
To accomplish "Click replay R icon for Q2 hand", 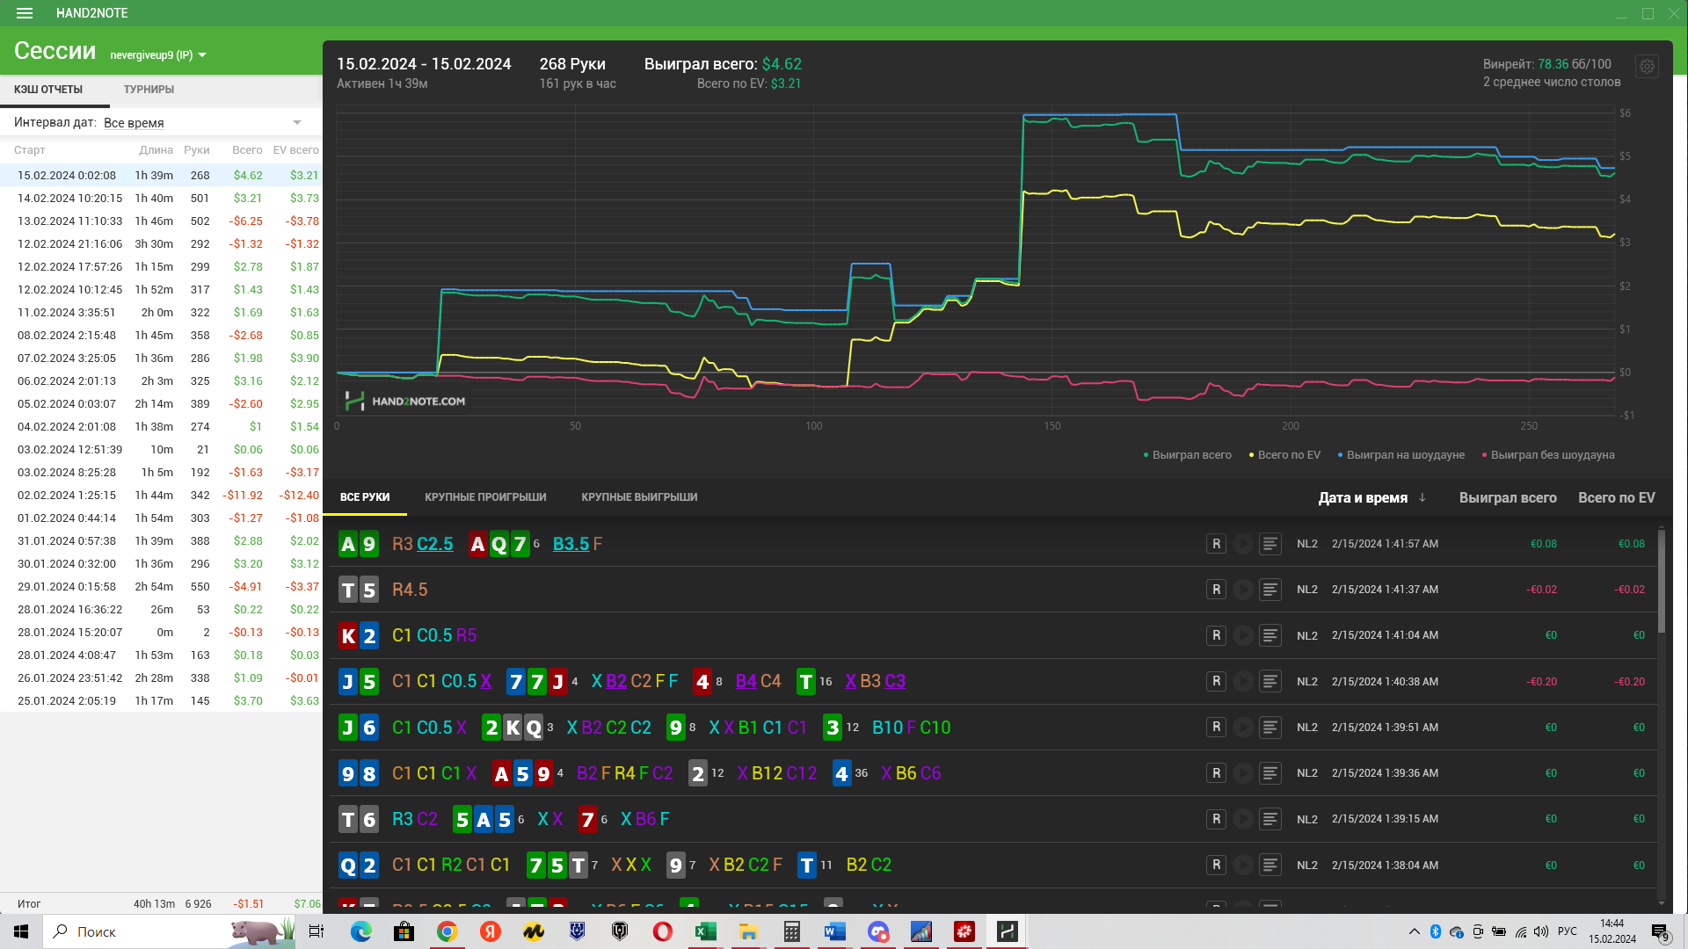I will coord(1216,865).
